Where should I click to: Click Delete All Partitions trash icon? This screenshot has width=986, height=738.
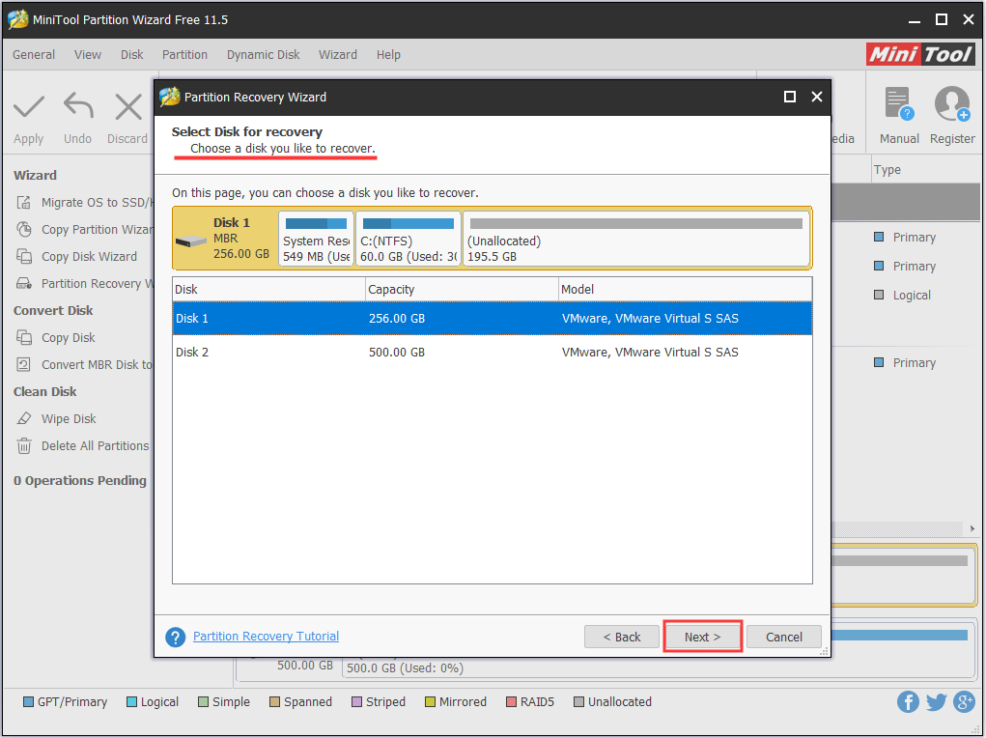(x=24, y=445)
